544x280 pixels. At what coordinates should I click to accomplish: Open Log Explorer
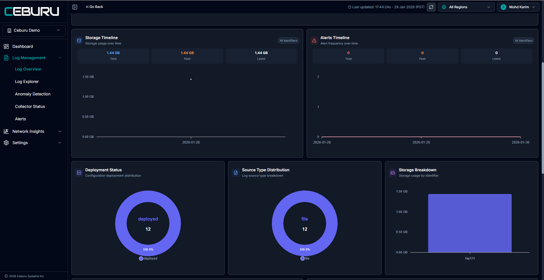27,82
